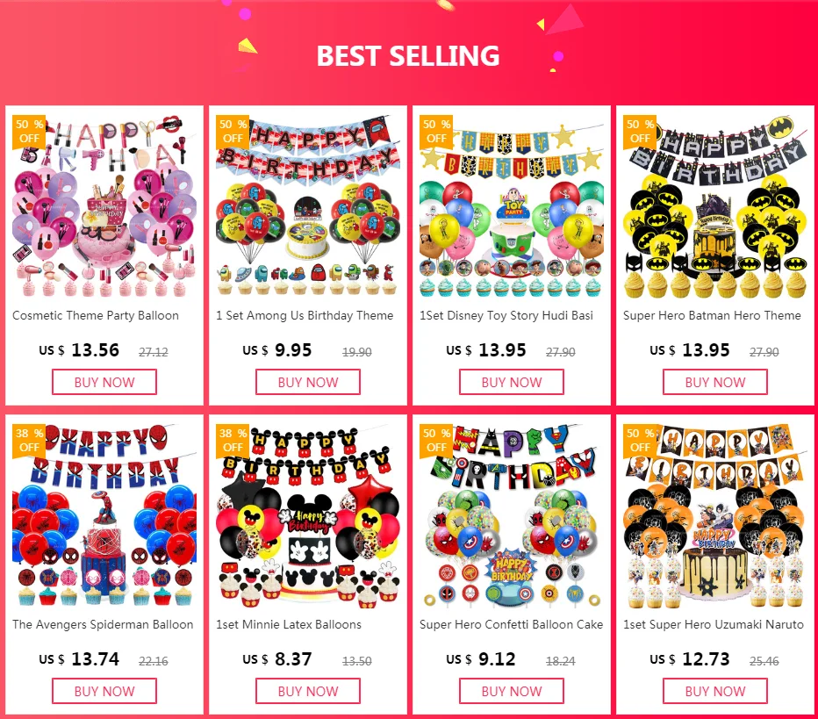Screen dimensions: 818x719
Task: Click BUY NOW under Disney Toy Story set
Action: point(511,382)
